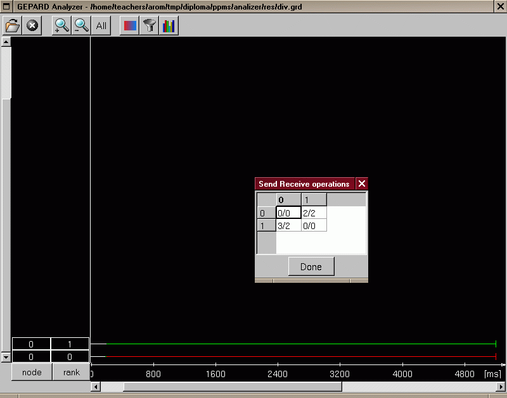Close the Send Receive operations dialog
The height and width of the screenshot is (398, 507).
(x=362, y=184)
